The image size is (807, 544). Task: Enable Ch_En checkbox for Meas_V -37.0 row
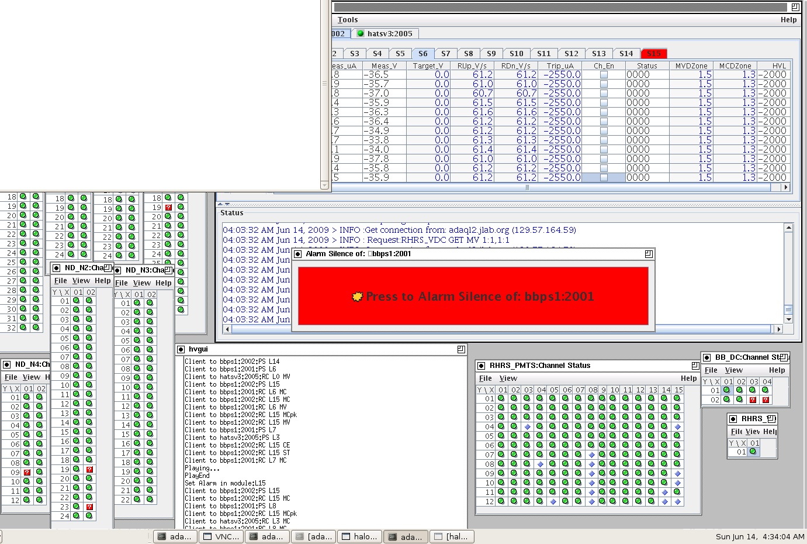coord(604,94)
